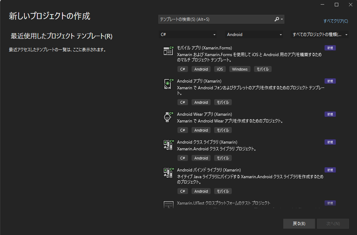Click the モバイル tag under クラス ライブラリ template
Screen dimensions: 357x235
coord(223,158)
